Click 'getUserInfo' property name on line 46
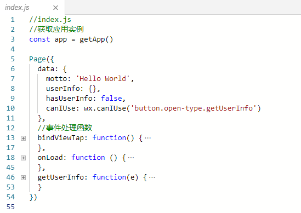This screenshot has width=301, height=213. tap(61, 177)
